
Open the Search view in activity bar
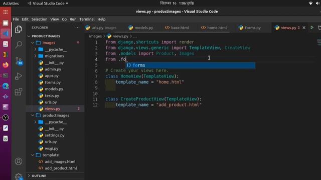pos(19,44)
